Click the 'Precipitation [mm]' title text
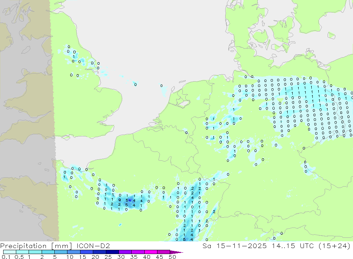Viewport: 353px width, 259px height. tap(36, 246)
